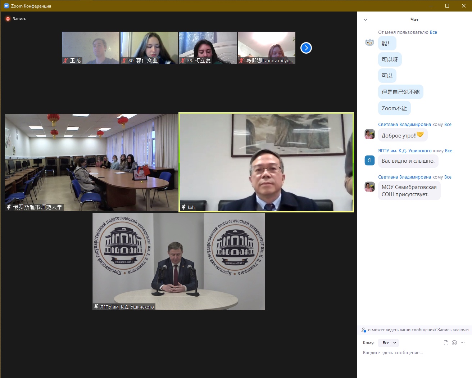
Task: Click the red recording indicator icon
Action: click(x=8, y=19)
